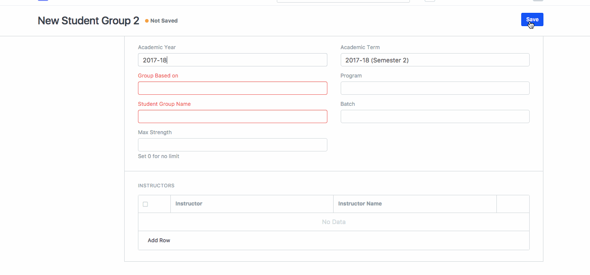This screenshot has width=590, height=275.
Task: Click the orange Not Saved status dot
Action: (x=147, y=21)
